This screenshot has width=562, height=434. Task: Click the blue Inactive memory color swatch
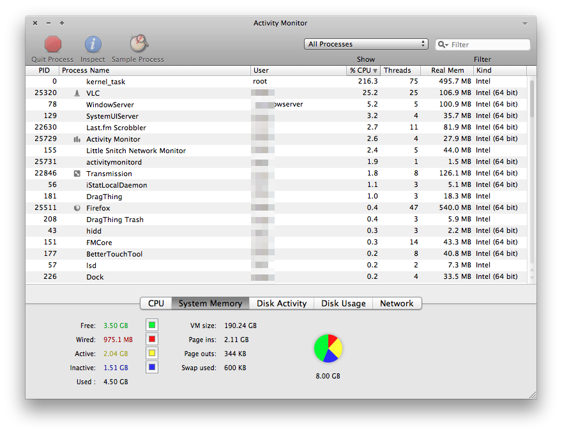click(152, 367)
